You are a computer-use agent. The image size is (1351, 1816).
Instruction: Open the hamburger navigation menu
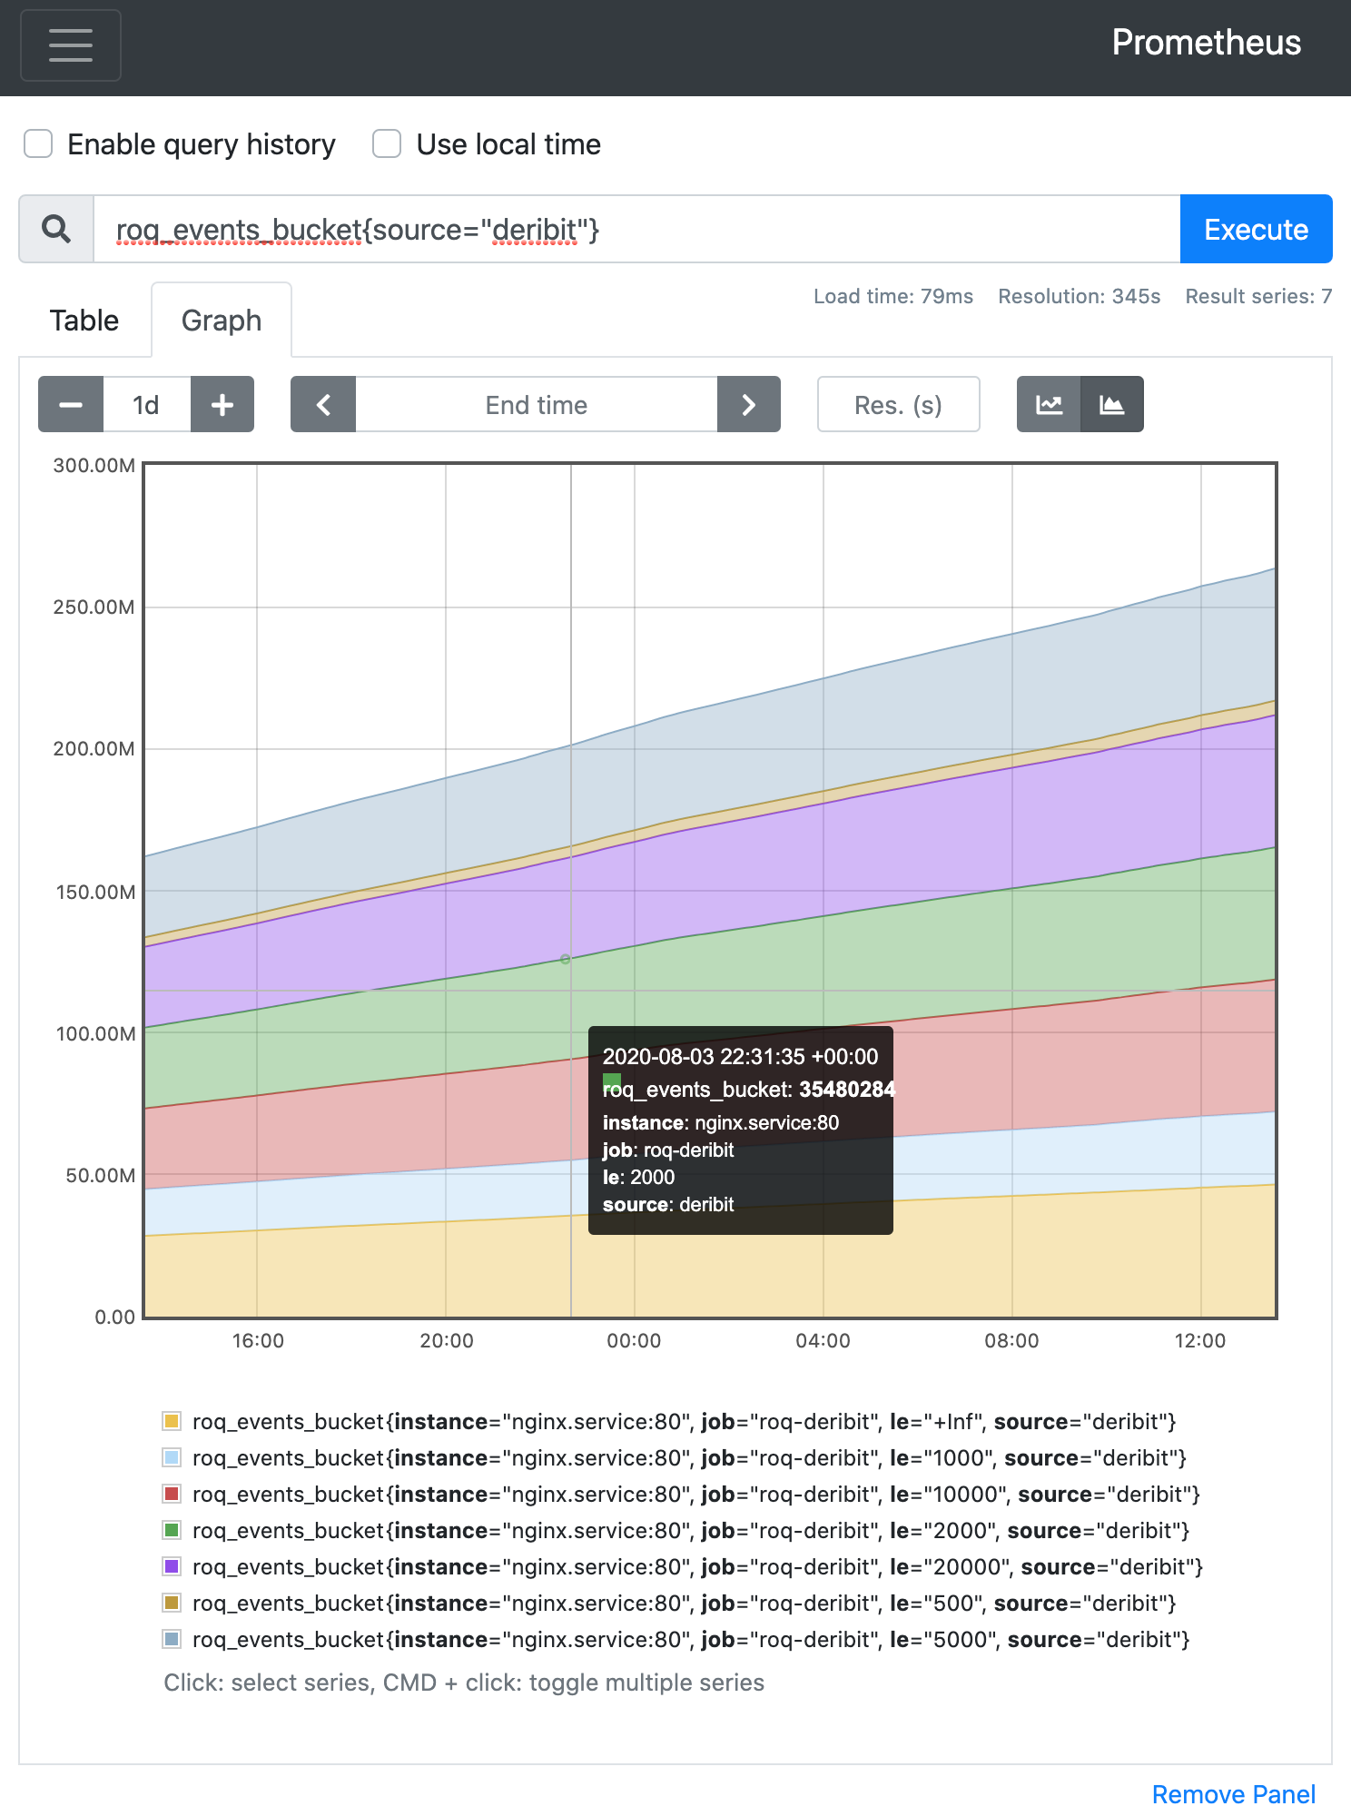tap(71, 45)
